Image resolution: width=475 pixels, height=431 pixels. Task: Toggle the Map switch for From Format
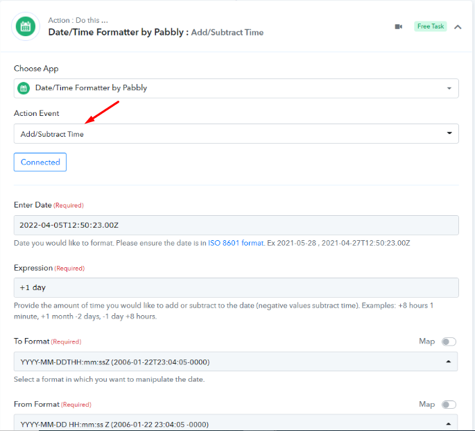coord(449,405)
